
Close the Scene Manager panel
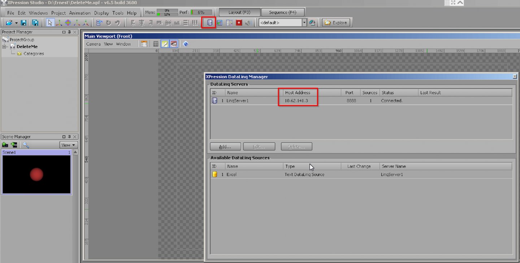point(75,137)
